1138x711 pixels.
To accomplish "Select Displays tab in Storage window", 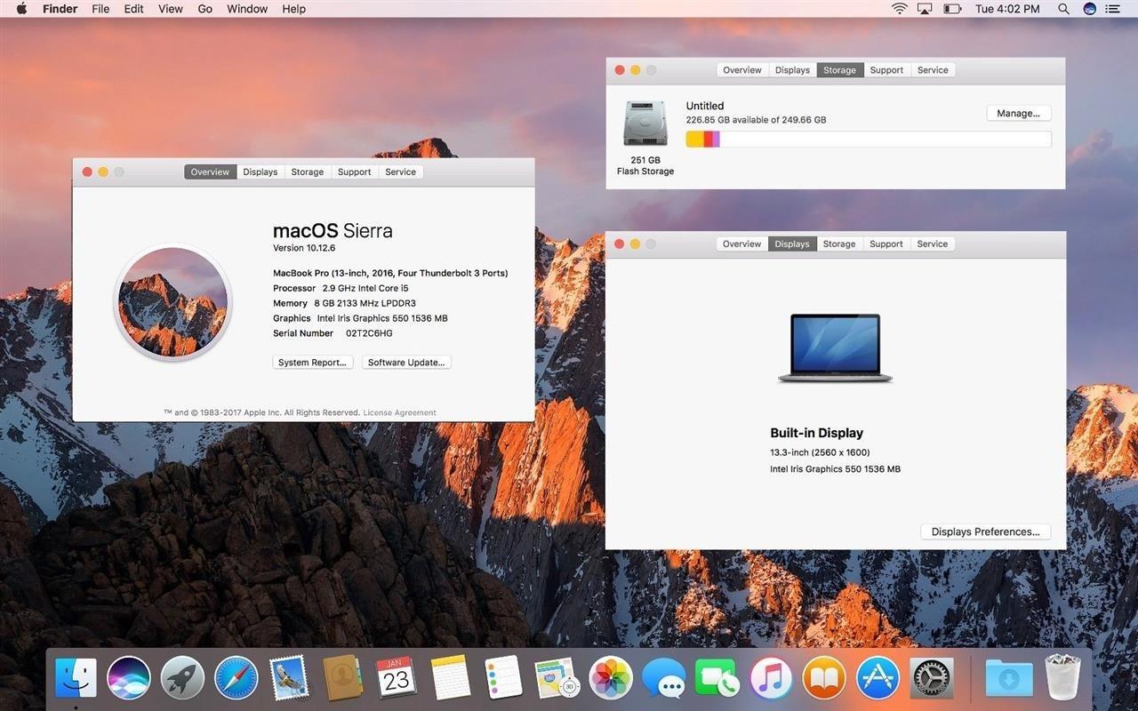I will [x=791, y=70].
